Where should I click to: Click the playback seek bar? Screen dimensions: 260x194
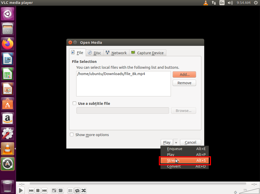(138, 184)
